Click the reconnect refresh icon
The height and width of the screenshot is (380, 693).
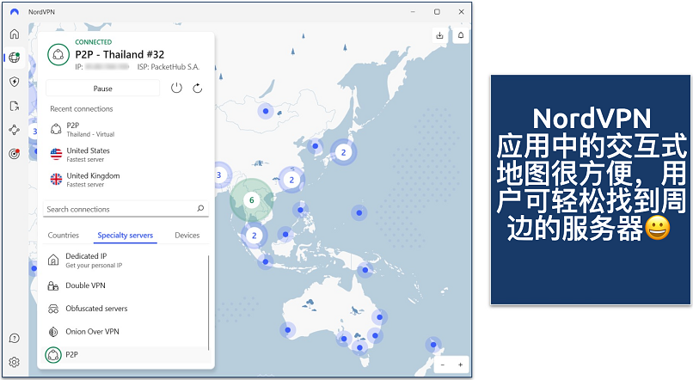(x=198, y=89)
